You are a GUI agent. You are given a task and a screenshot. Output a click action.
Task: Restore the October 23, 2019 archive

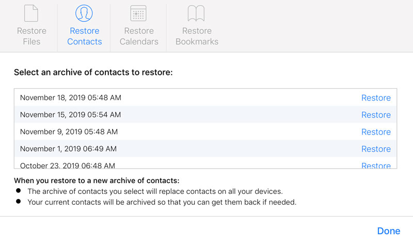(376, 166)
